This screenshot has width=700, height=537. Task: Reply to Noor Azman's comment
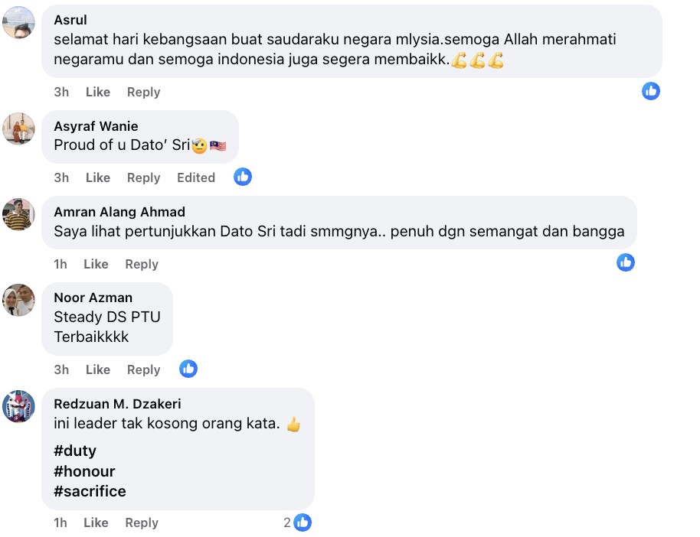point(143,369)
